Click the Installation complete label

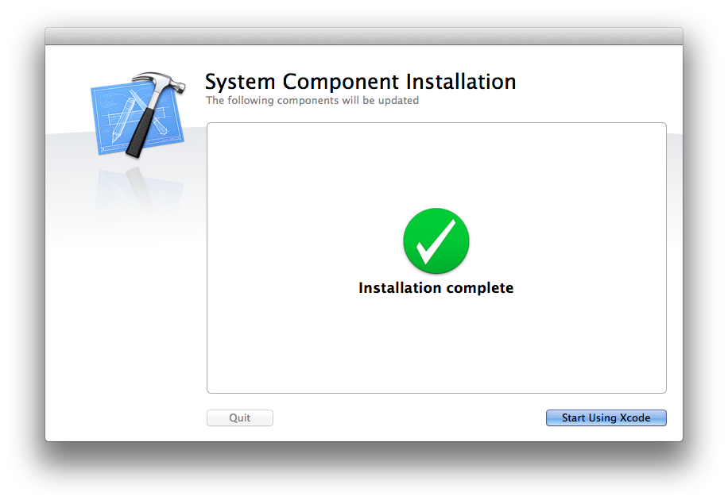(436, 288)
